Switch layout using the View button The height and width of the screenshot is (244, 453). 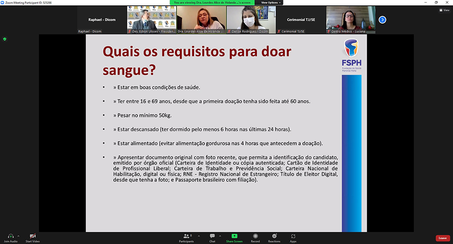[x=444, y=9]
